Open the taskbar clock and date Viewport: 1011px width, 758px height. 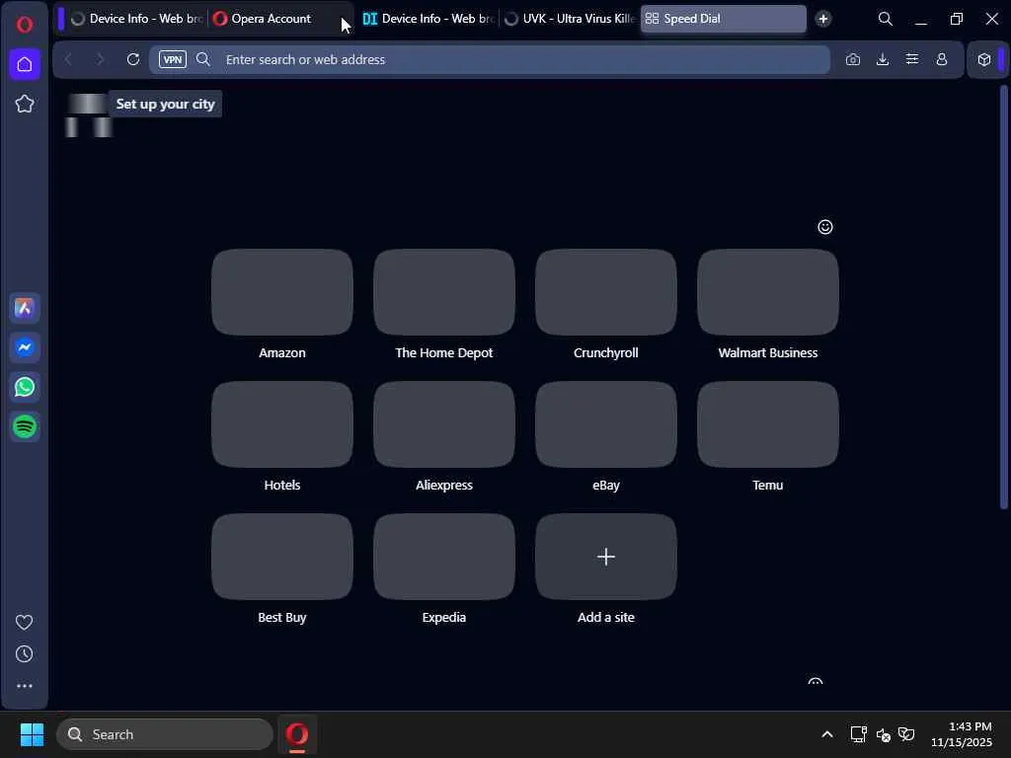coord(961,734)
